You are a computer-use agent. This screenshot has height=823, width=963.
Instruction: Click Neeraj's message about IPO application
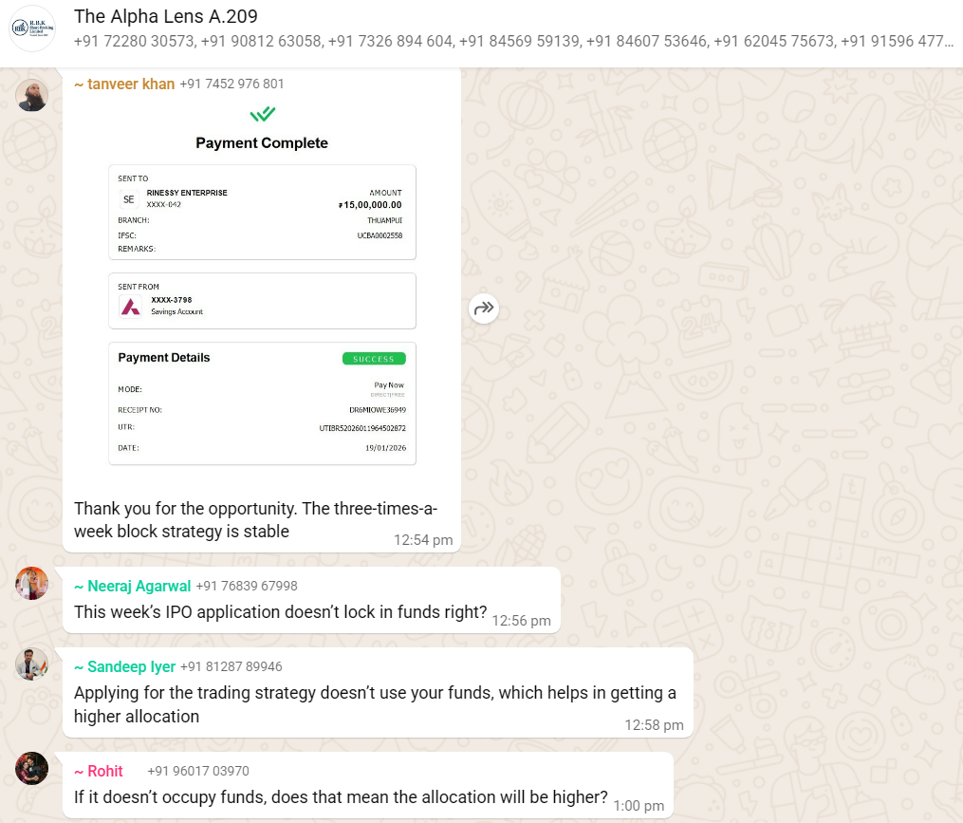point(280,612)
